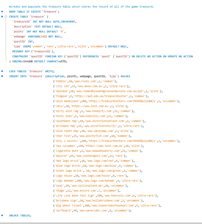Click the 'Gold Coast Map' values row

tap(93, 131)
